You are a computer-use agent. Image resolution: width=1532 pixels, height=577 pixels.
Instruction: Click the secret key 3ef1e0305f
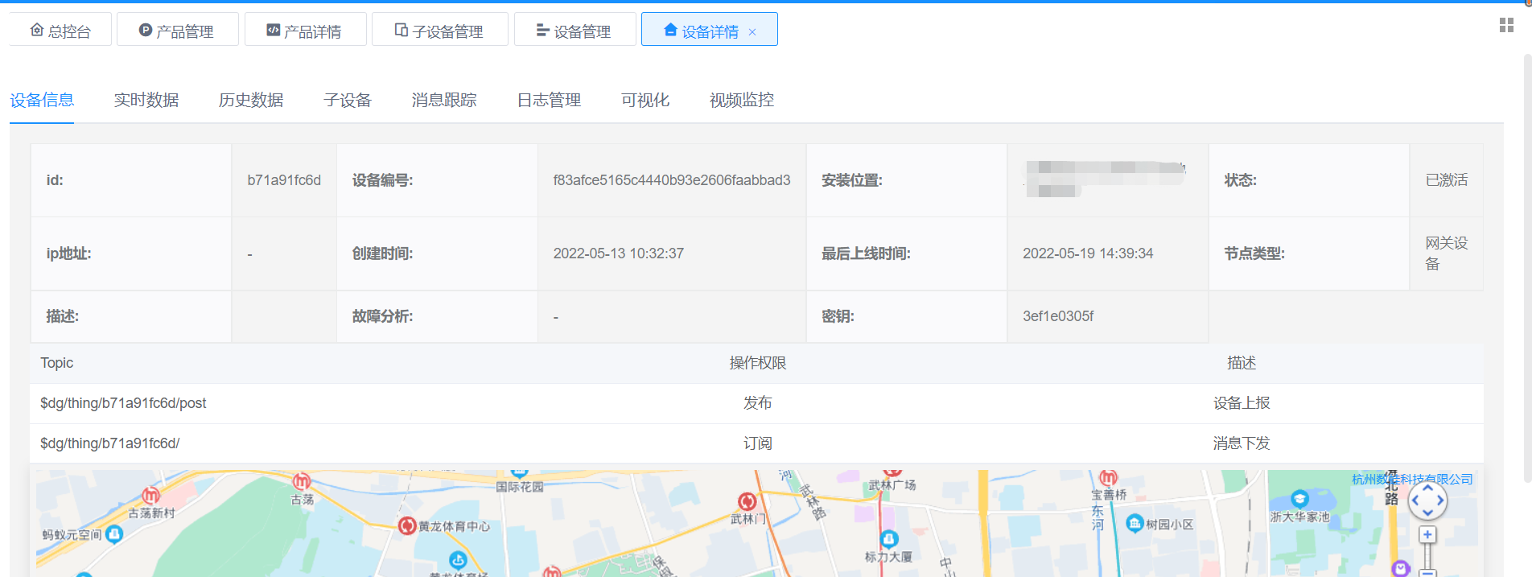point(1058,316)
